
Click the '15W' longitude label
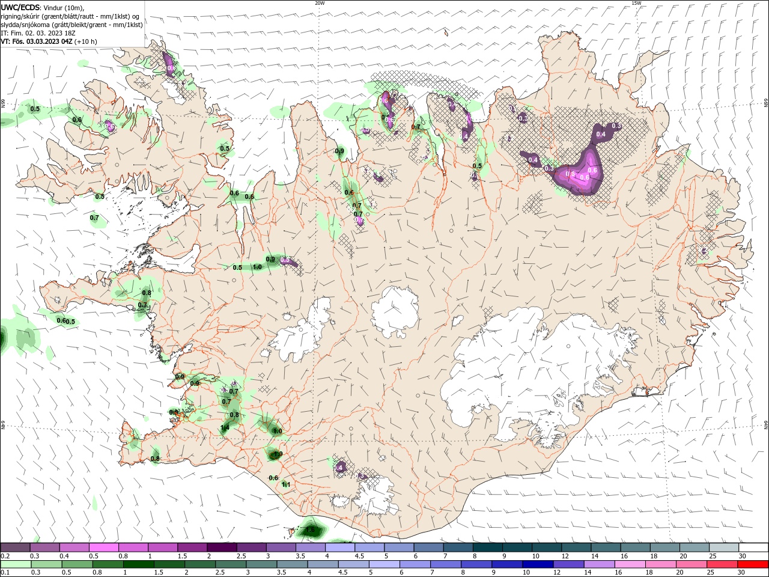[636, 3]
